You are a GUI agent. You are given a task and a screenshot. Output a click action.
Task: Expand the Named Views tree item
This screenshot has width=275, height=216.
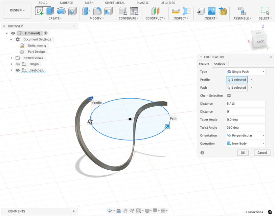(x=11, y=58)
